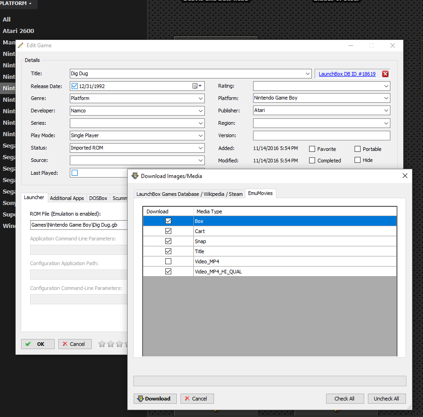Uncheck the Snap media download checkbox
The image size is (423, 417).
coord(169,241)
